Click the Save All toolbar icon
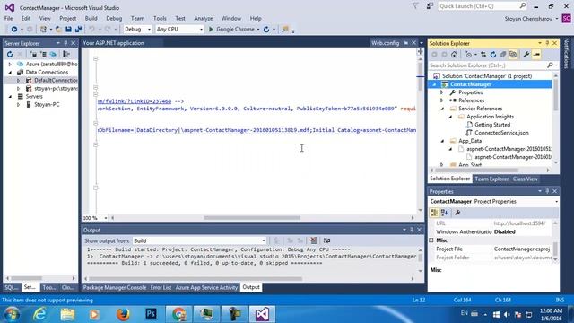This screenshot has width=574, height=323. tap(78, 30)
